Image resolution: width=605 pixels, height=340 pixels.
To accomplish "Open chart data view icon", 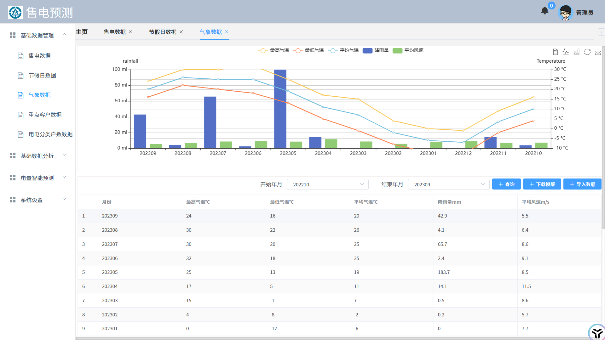I will pos(555,52).
